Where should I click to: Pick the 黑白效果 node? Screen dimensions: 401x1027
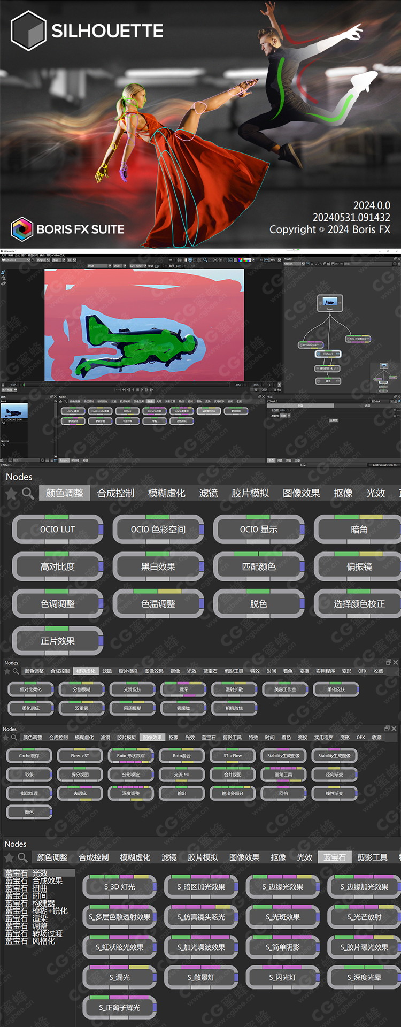(158, 566)
